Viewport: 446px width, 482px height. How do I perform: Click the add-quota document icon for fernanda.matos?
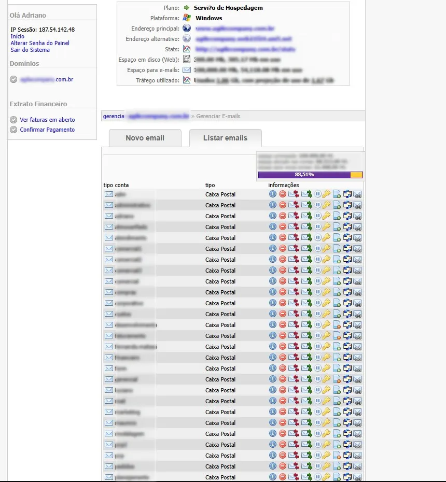[x=337, y=346]
